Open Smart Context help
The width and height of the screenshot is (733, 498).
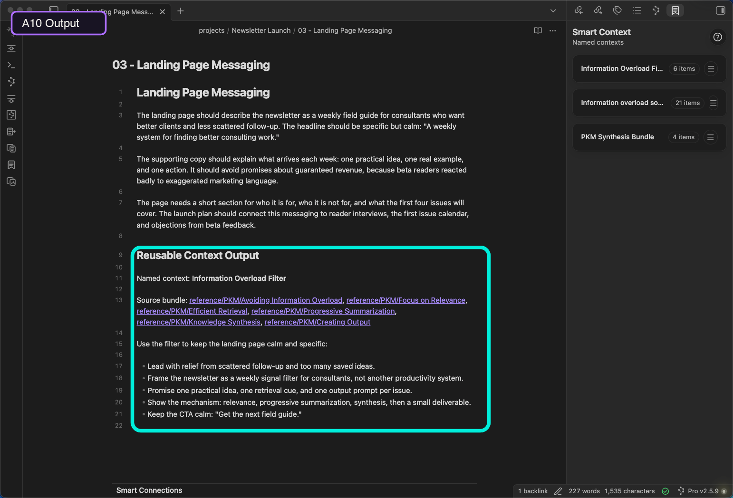(718, 37)
